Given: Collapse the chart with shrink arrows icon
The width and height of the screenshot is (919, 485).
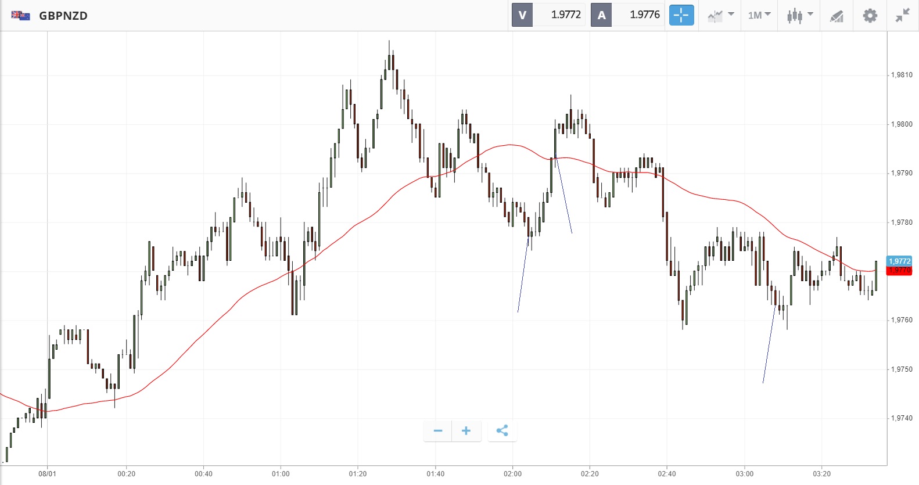Looking at the screenshot, I should click(x=902, y=16).
